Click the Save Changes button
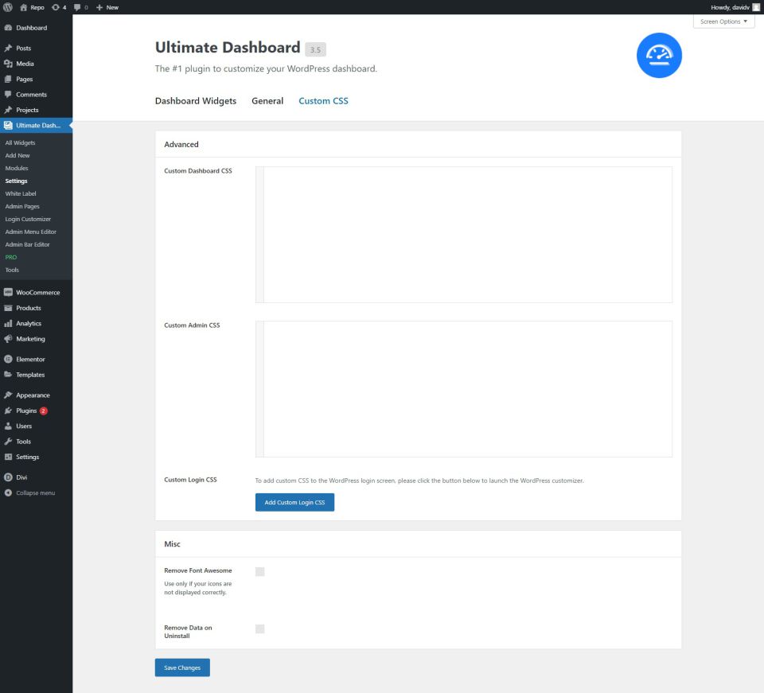 [x=181, y=668]
